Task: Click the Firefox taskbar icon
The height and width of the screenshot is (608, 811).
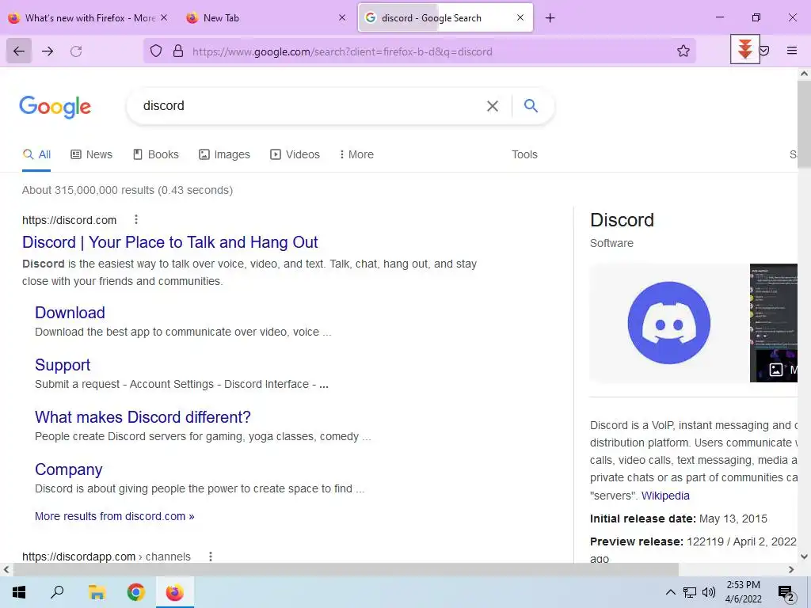Action: (x=175, y=592)
